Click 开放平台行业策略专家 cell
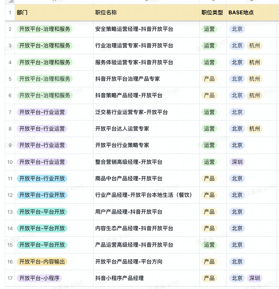The height and width of the screenshot is (289, 279). click(x=146, y=145)
